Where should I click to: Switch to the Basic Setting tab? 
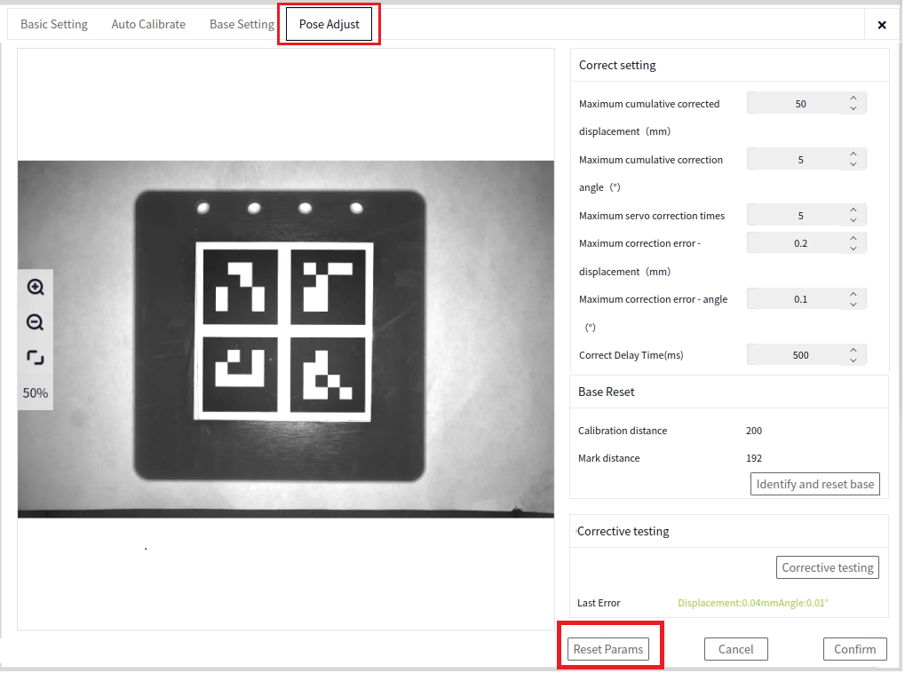pos(54,24)
